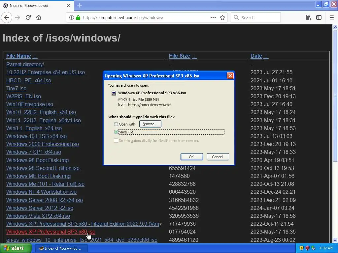Click the page scrollbar up arrow
The height and width of the screenshot is (253, 338).
pos(335,27)
